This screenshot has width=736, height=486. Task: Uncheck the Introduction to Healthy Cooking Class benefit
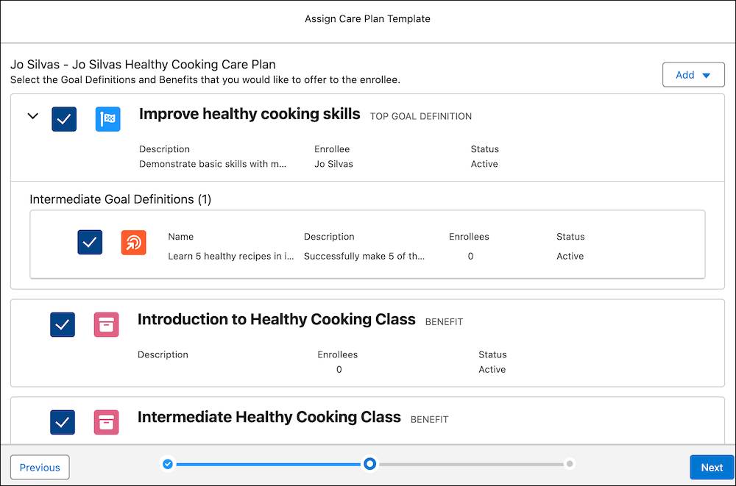tap(63, 324)
